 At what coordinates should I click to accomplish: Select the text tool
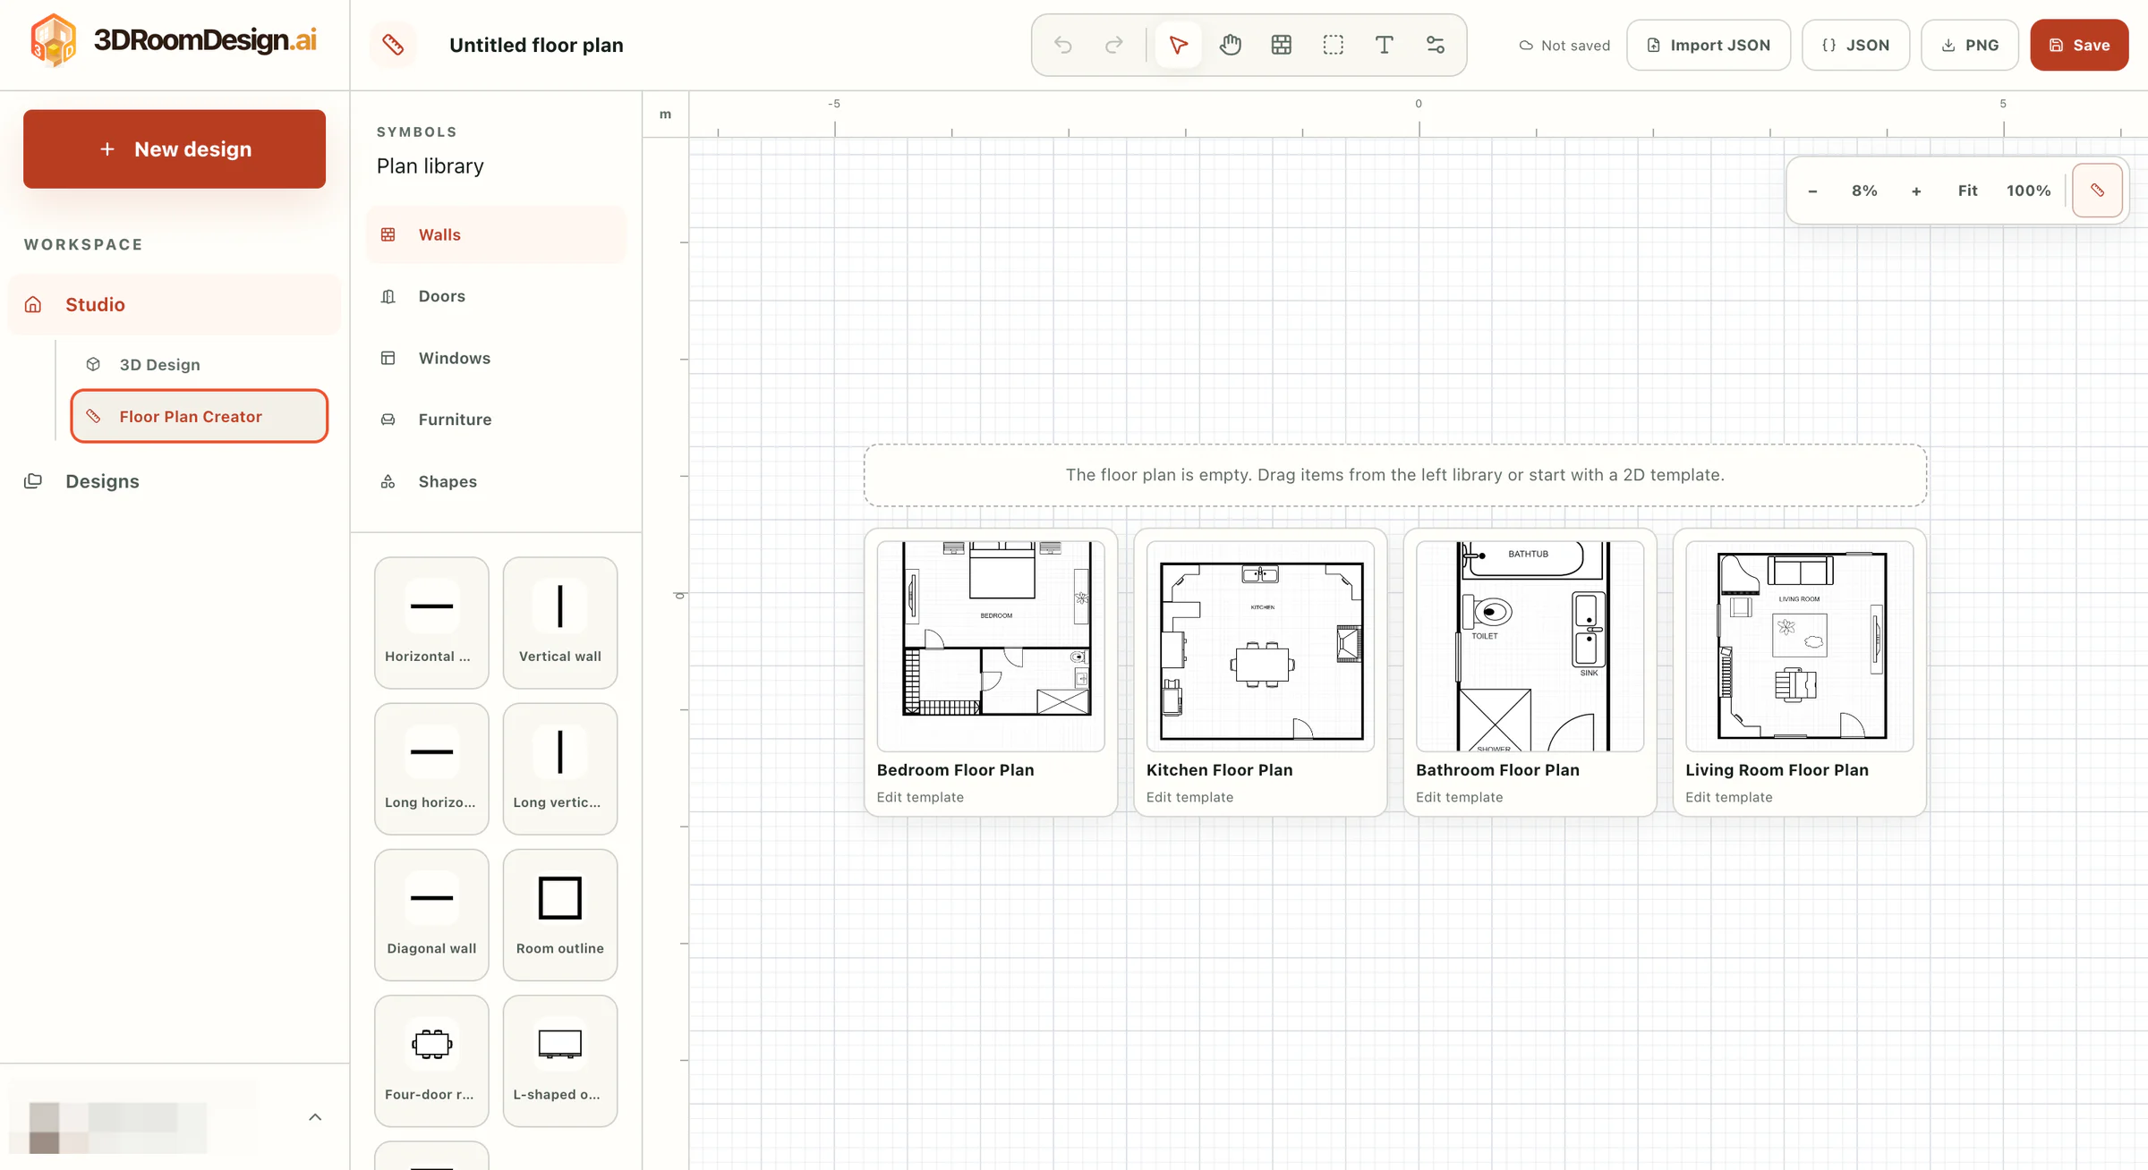pyautogui.click(x=1385, y=45)
